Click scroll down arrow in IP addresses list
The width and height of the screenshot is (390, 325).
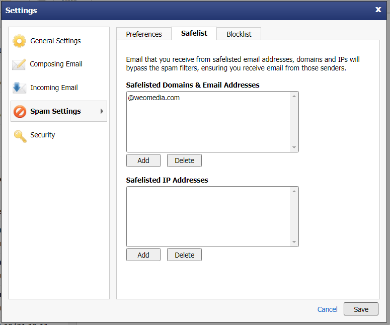[294, 242]
